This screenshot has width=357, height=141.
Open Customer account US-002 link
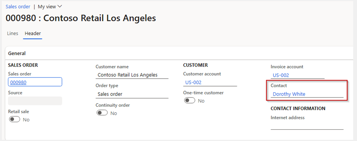tap(193, 82)
